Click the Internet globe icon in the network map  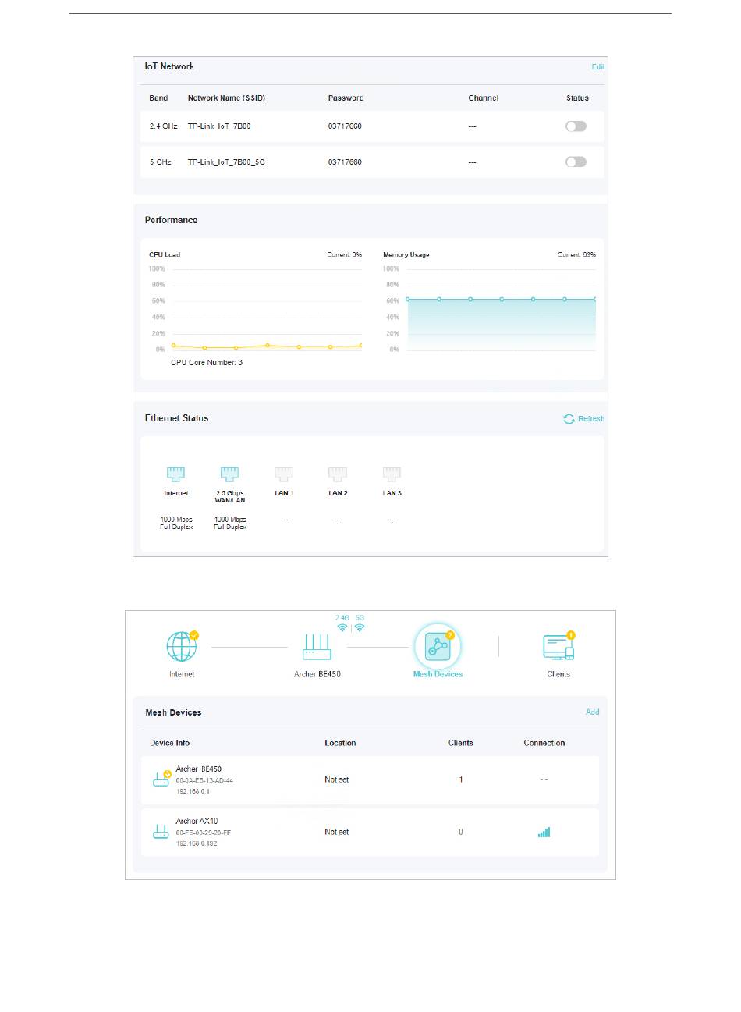click(182, 647)
